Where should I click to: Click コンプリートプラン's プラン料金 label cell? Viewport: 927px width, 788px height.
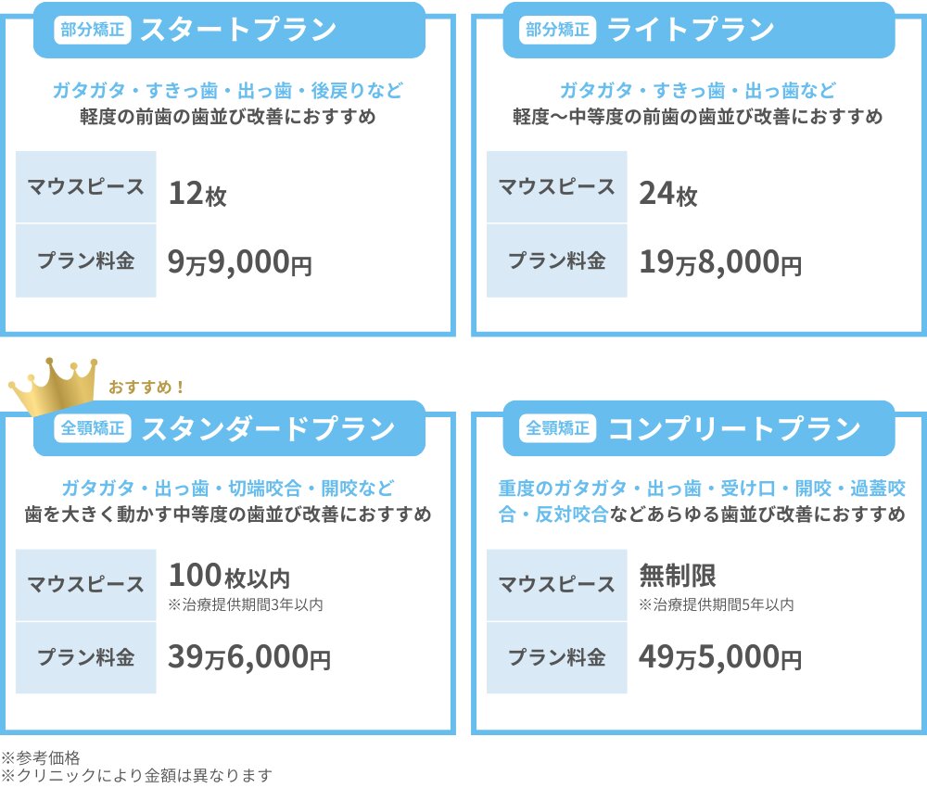[x=556, y=657]
